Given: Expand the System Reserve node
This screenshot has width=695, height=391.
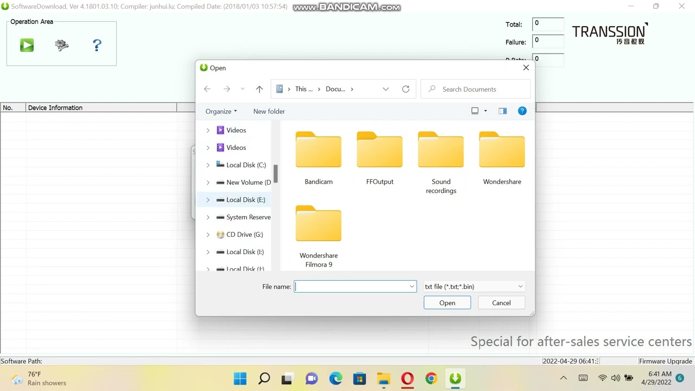Looking at the screenshot, I should coord(208,217).
